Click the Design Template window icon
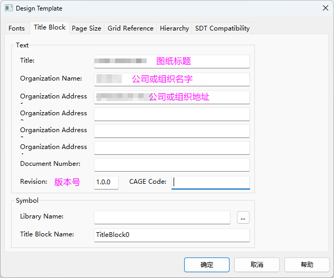 (9, 8)
